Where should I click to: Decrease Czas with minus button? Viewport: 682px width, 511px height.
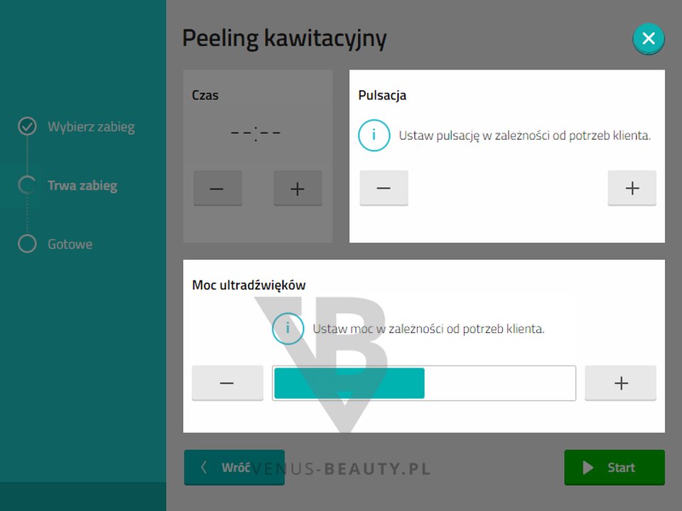click(x=217, y=188)
